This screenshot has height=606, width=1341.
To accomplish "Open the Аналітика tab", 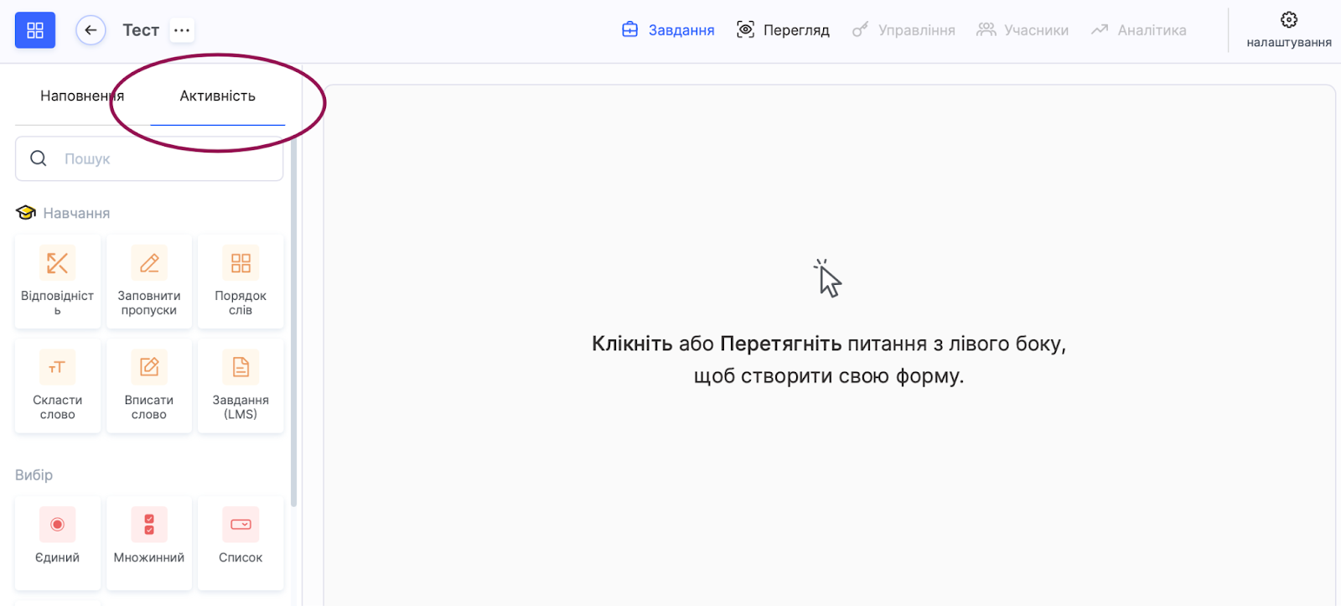I will click(x=1138, y=30).
